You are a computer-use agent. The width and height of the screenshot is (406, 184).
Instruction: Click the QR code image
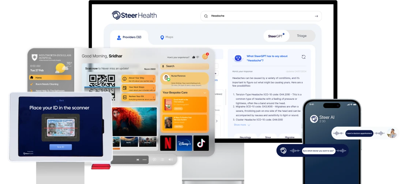102,87
